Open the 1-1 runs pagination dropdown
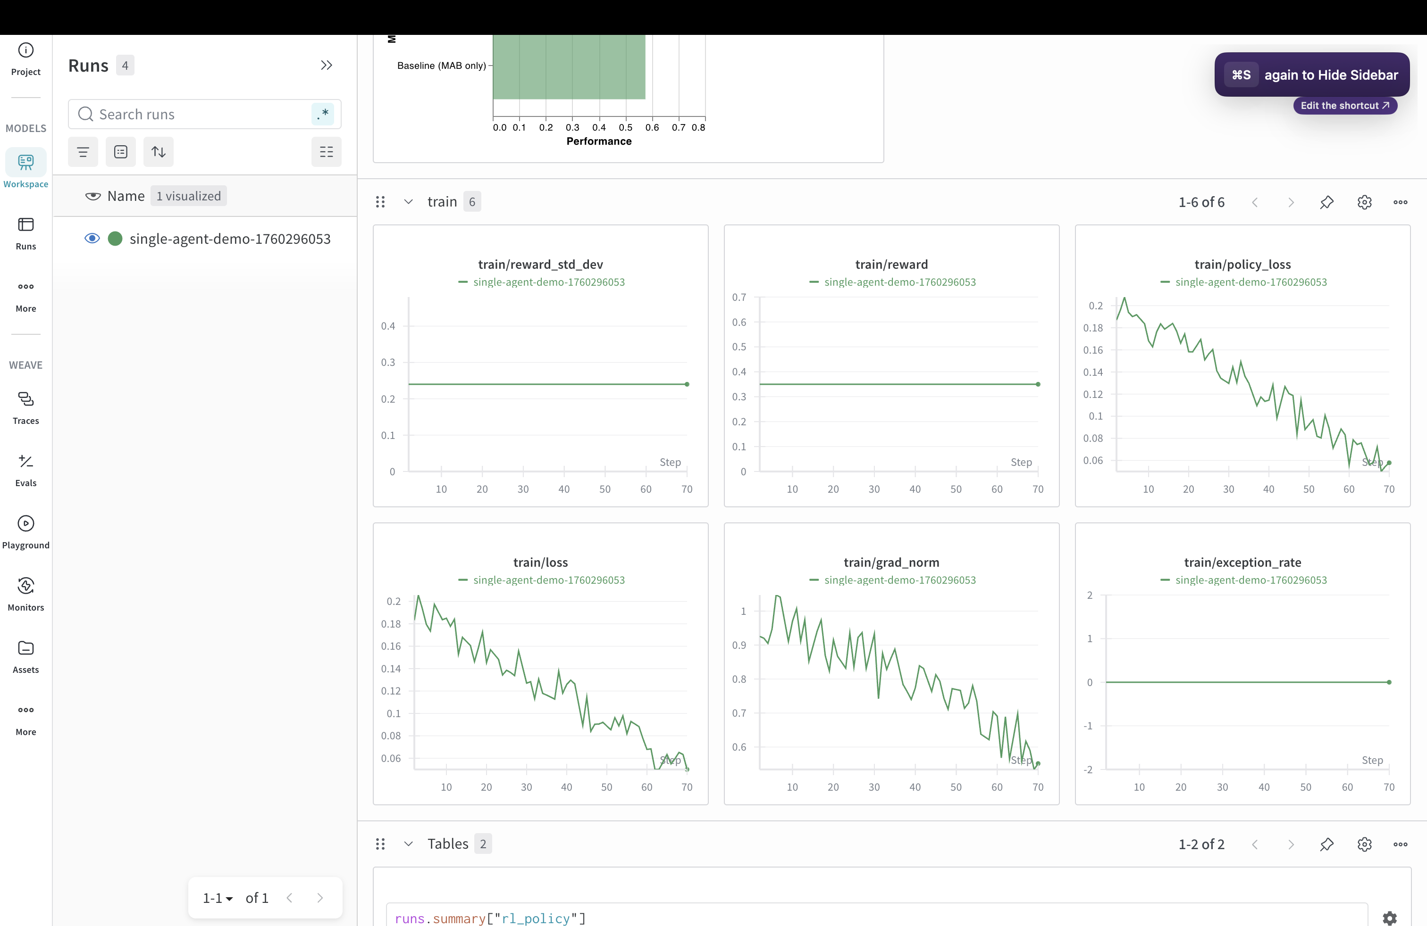 click(x=217, y=898)
